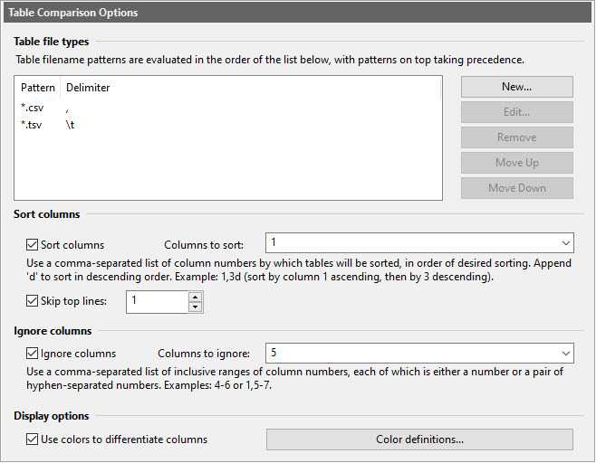596x463 pixels.
Task: Decrease Skip top lines with down arrow
Action: click(x=195, y=307)
